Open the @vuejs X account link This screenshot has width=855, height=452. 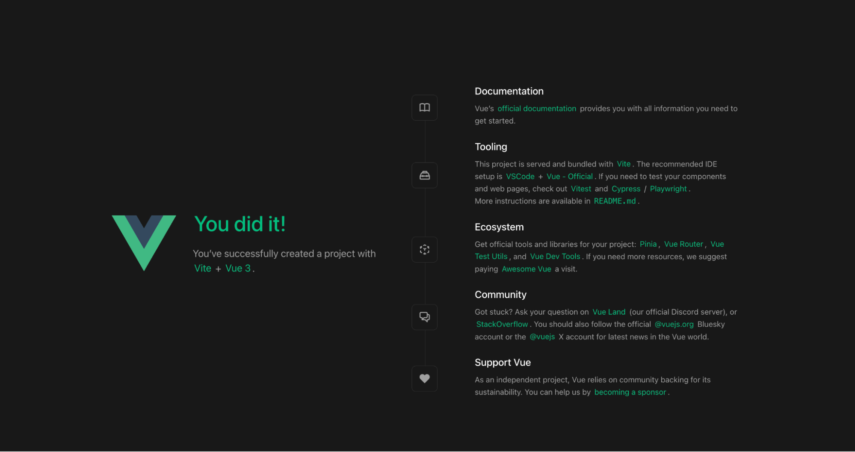click(x=542, y=337)
